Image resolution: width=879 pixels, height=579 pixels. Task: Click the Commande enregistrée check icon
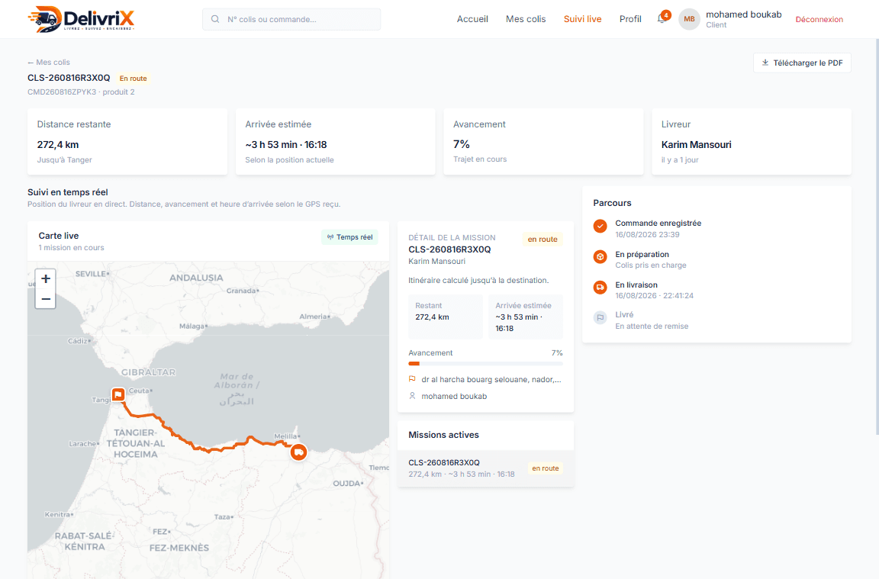600,226
